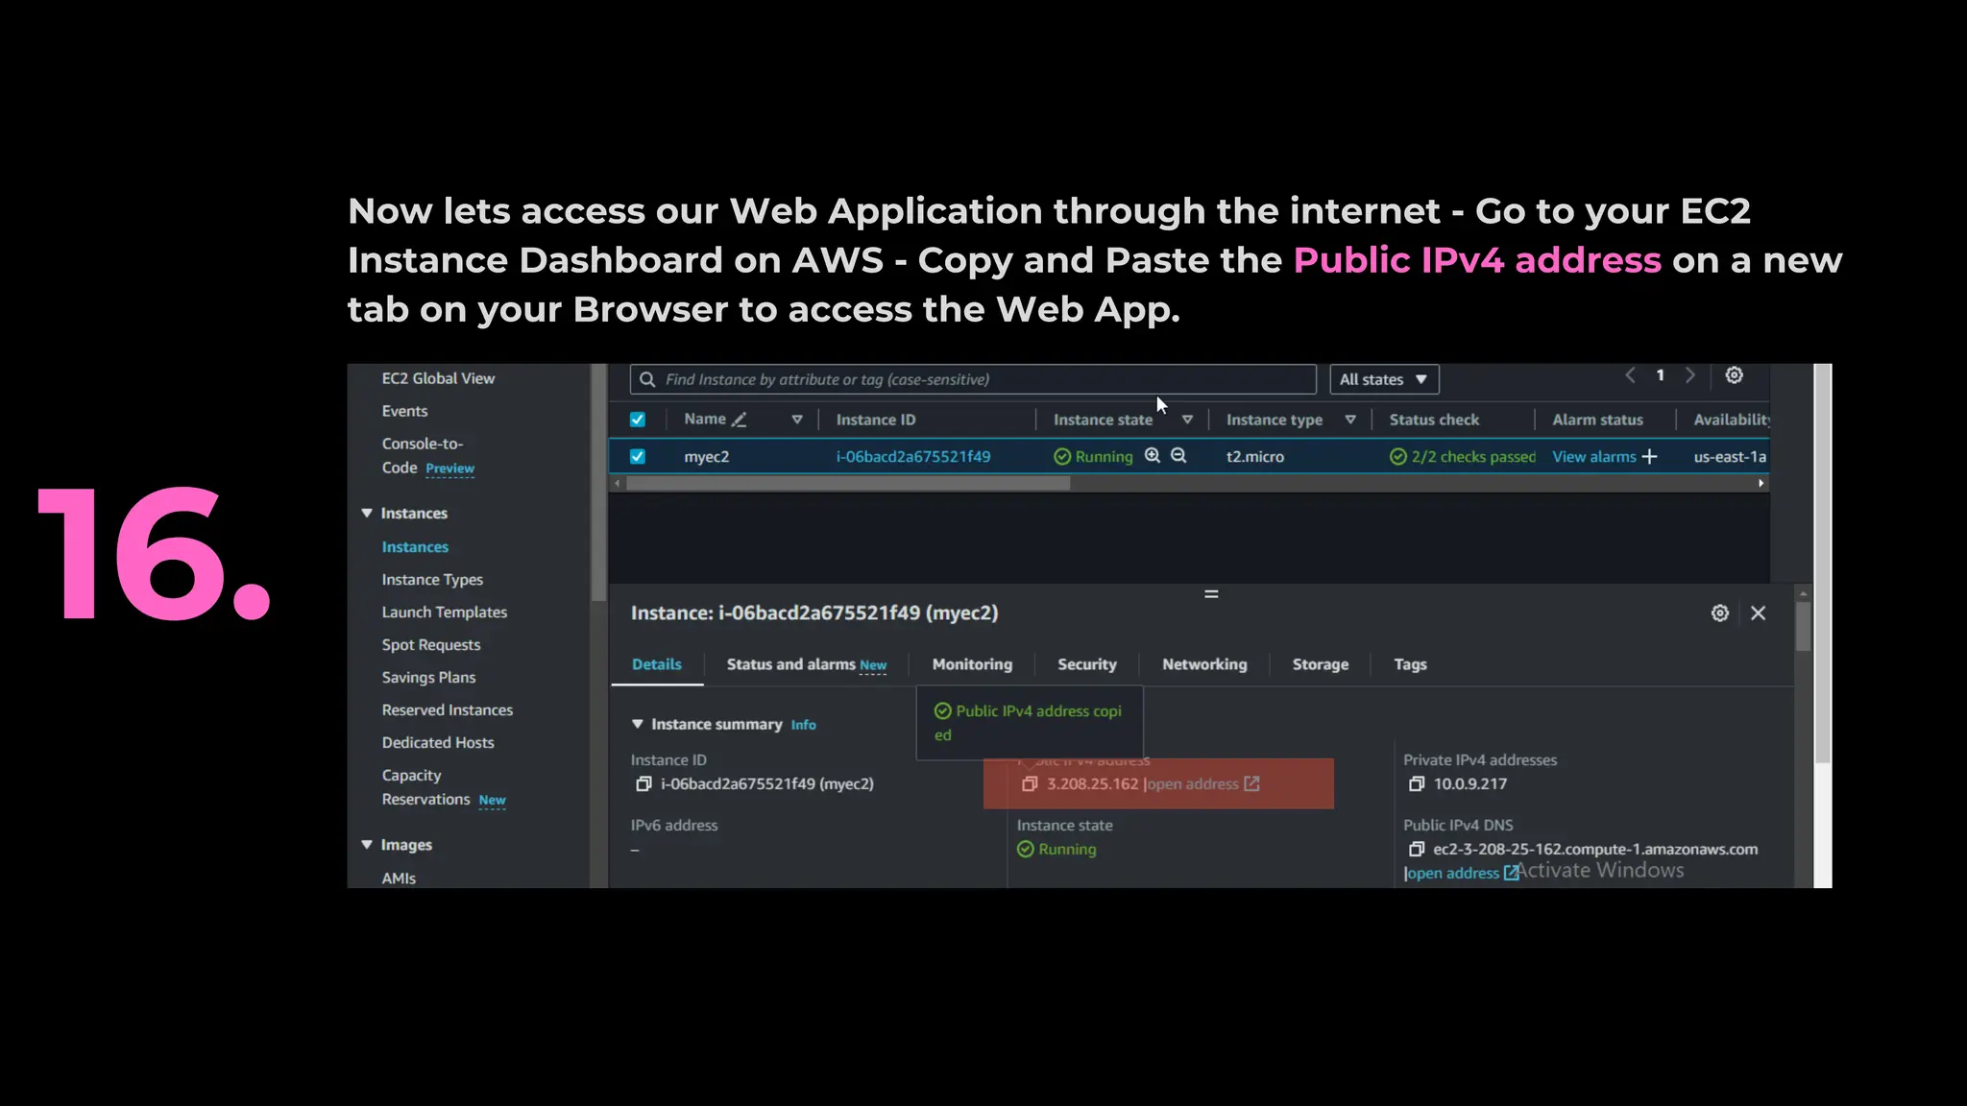Image resolution: width=1967 pixels, height=1106 pixels.
Task: Open Reserved Instances in sidebar
Action: coord(448,710)
